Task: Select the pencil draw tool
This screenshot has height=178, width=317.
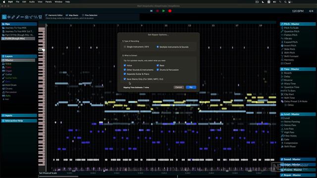Action: [13, 17]
